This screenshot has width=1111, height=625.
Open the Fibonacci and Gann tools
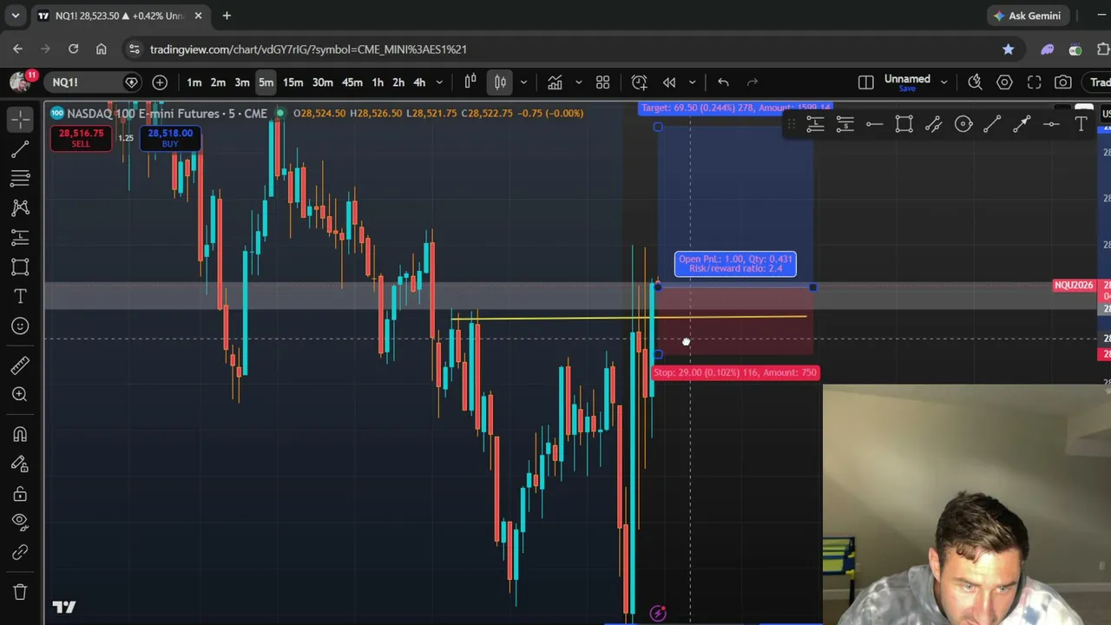20,178
